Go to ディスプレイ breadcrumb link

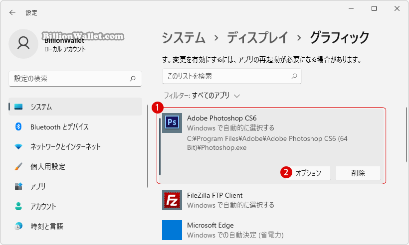click(x=257, y=37)
